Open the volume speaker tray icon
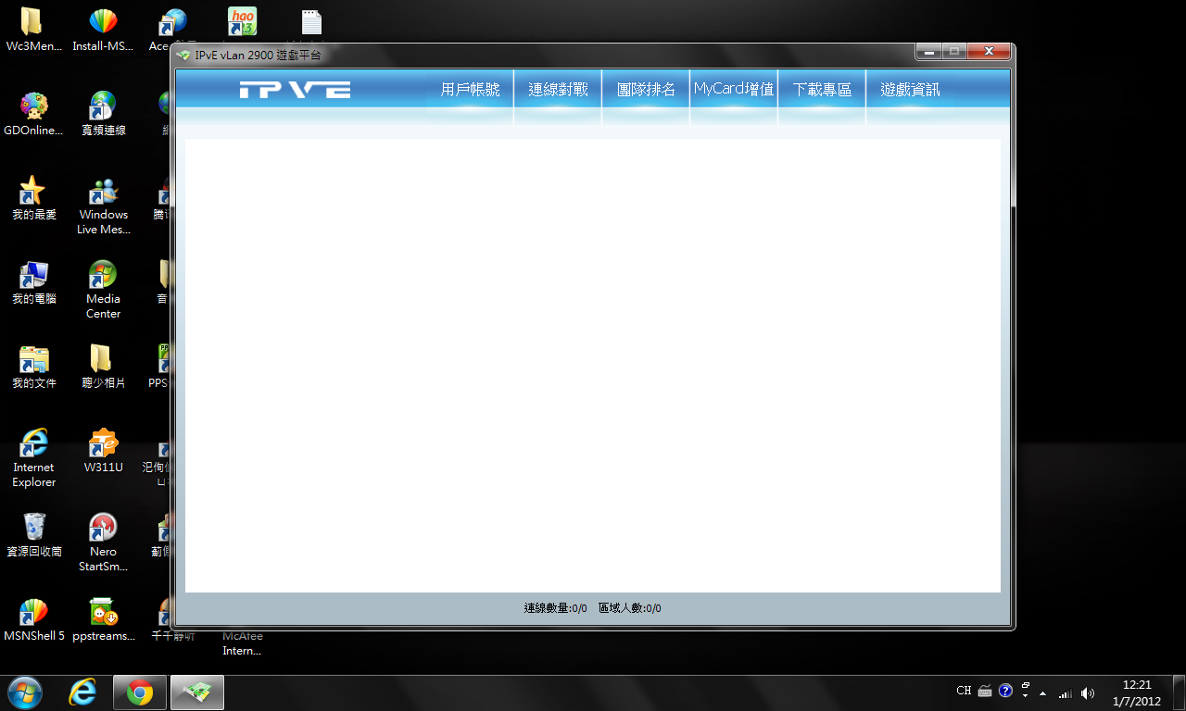This screenshot has width=1186, height=711. (1088, 693)
